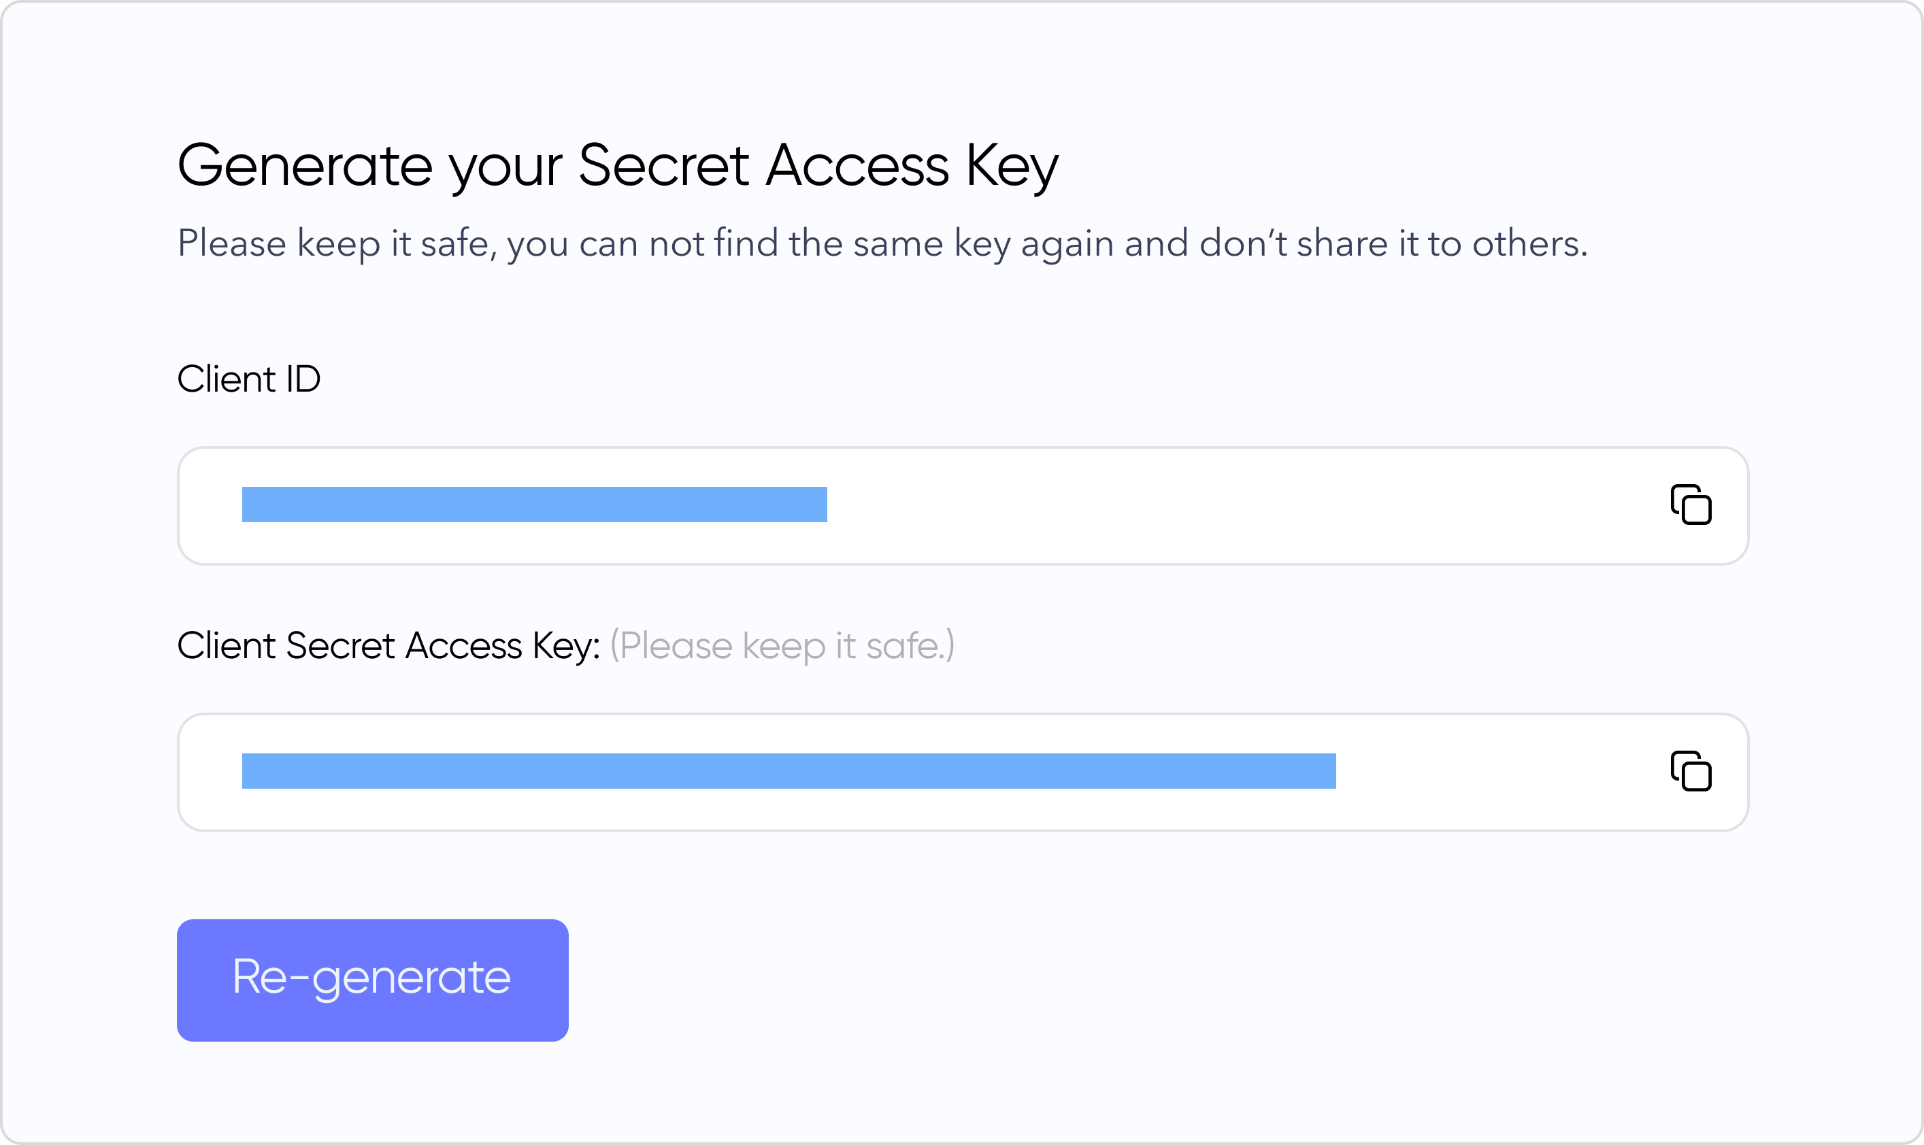Image resolution: width=1924 pixels, height=1145 pixels.
Task: Click the "Client ID" field label
Action: [248, 379]
